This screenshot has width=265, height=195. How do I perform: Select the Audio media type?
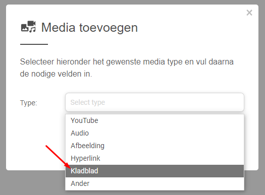tap(154, 133)
